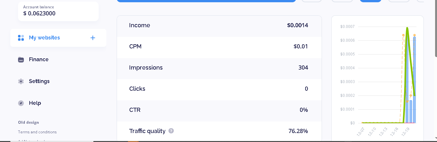Select the Impressions statistics row
This screenshot has width=437, height=142.
click(x=219, y=68)
